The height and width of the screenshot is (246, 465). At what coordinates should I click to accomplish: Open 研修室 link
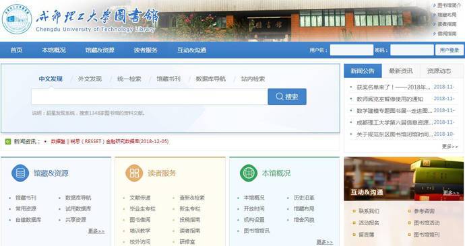(x=187, y=242)
